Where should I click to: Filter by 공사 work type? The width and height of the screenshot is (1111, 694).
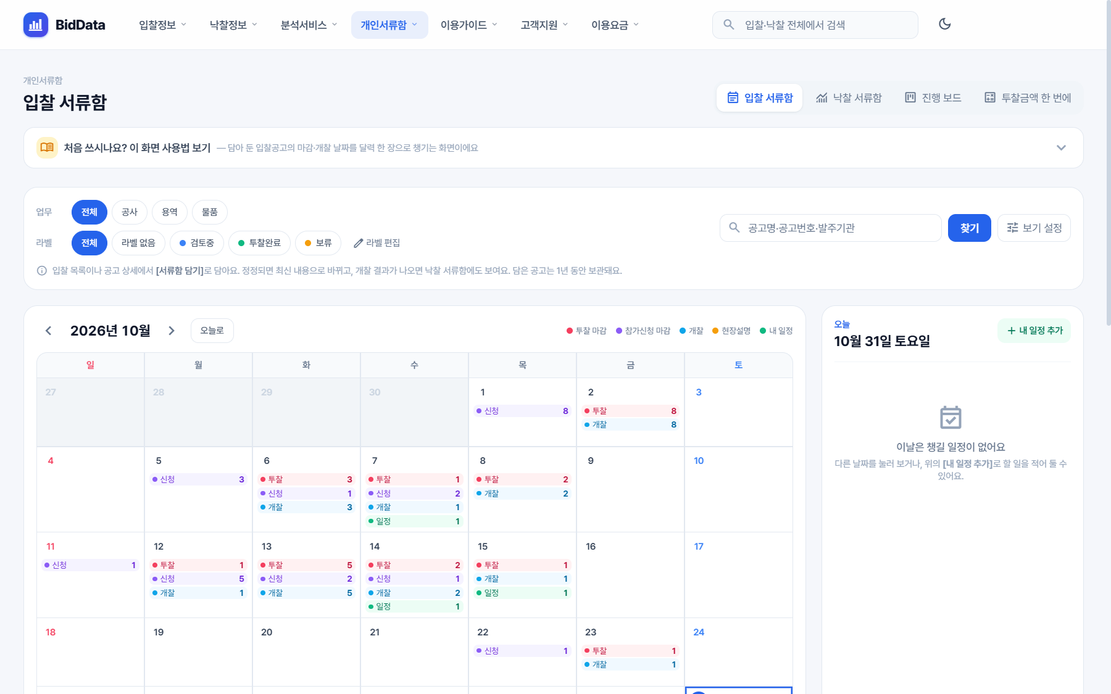(x=130, y=212)
